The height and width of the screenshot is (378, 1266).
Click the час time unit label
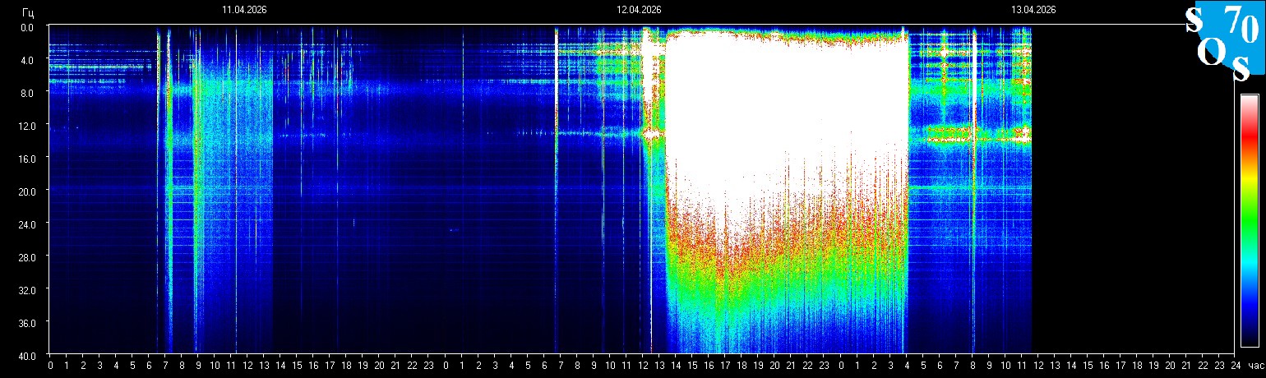1254,366
